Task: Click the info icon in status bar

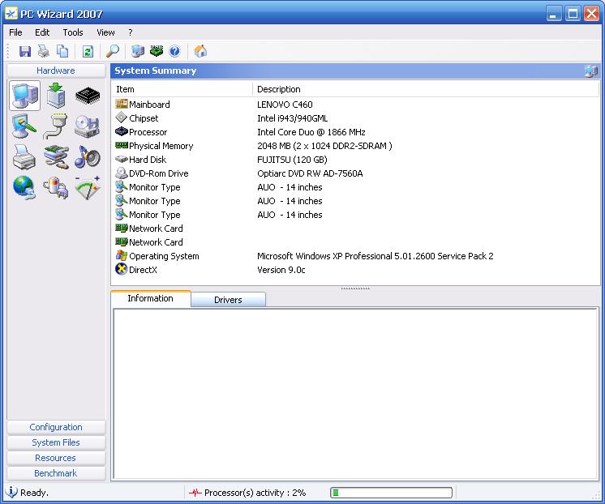Action: click(11, 492)
